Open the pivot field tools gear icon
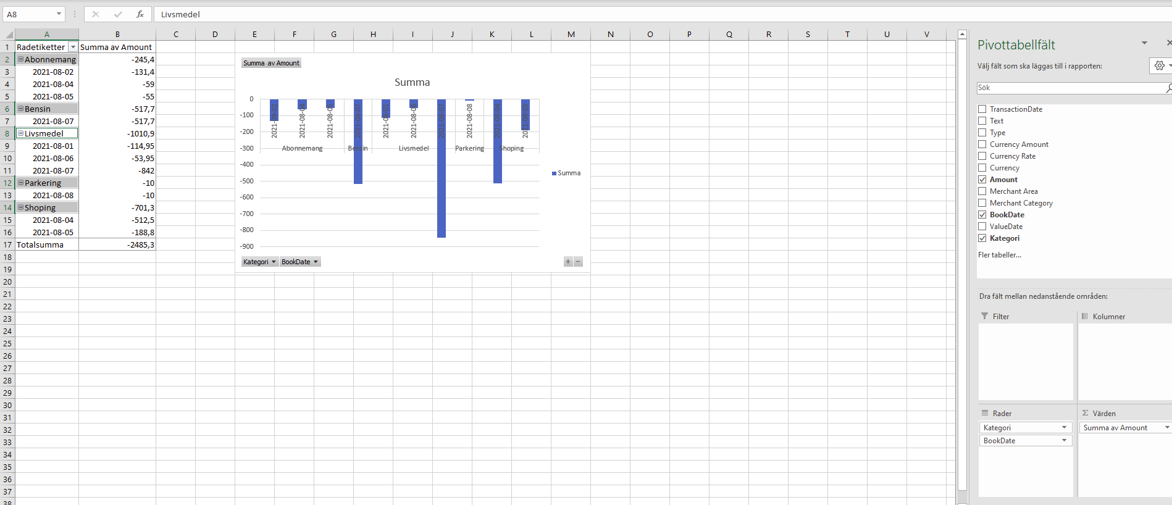Viewport: 1172px width, 505px height. (1159, 65)
